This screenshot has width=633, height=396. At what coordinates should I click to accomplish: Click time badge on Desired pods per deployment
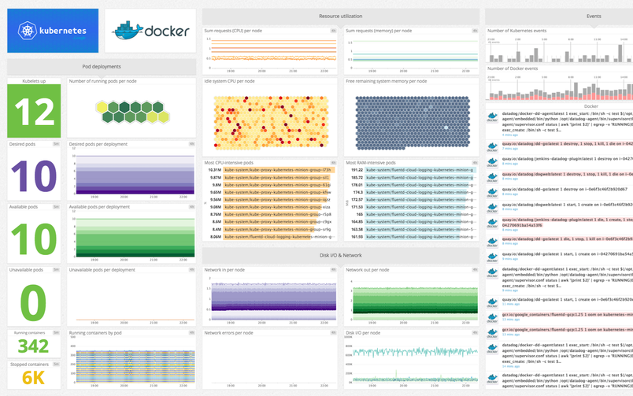[x=191, y=144]
